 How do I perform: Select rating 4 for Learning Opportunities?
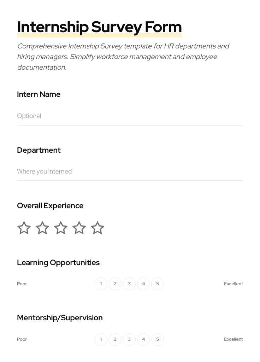143,284
